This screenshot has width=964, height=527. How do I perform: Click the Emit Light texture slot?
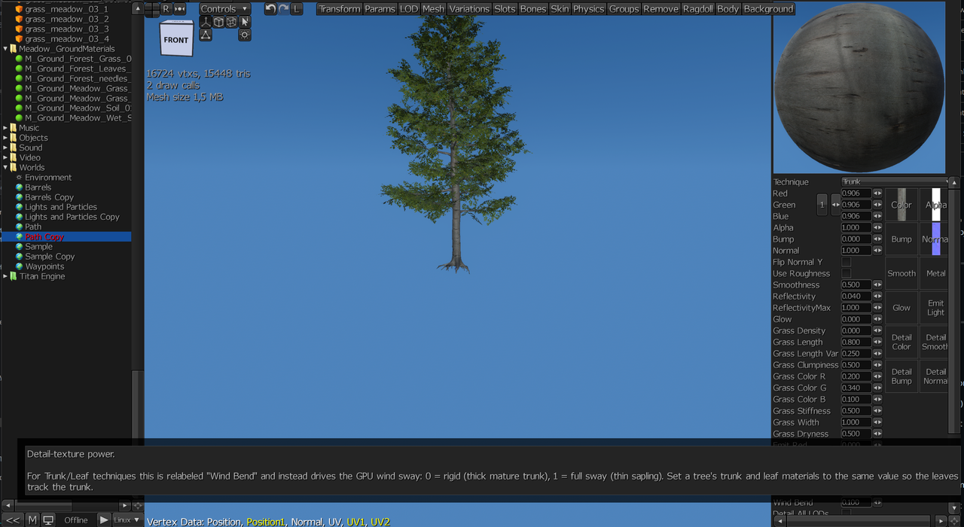click(x=935, y=307)
